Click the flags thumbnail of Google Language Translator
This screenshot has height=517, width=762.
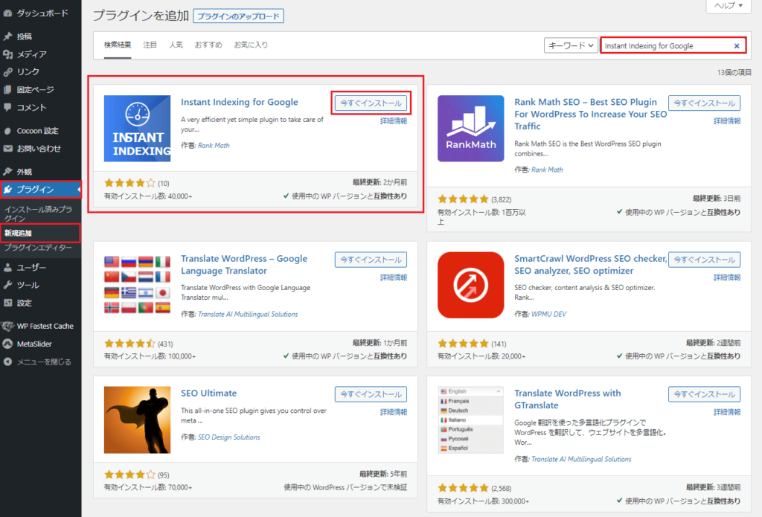coord(137,285)
